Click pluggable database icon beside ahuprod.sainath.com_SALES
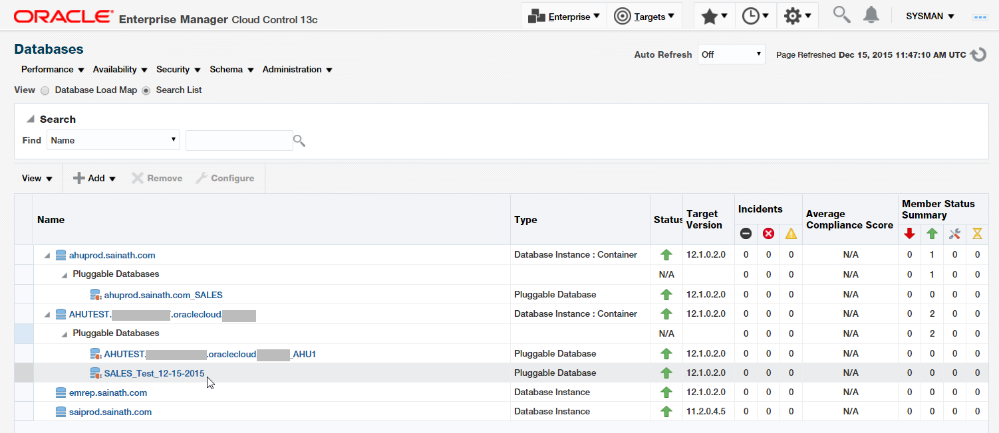Viewport: 999px width, 433px height. pyautogui.click(x=95, y=295)
